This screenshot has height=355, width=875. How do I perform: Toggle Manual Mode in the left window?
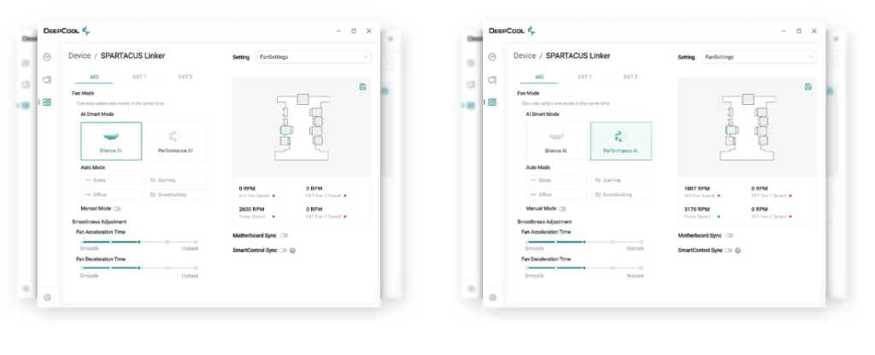tap(116, 208)
